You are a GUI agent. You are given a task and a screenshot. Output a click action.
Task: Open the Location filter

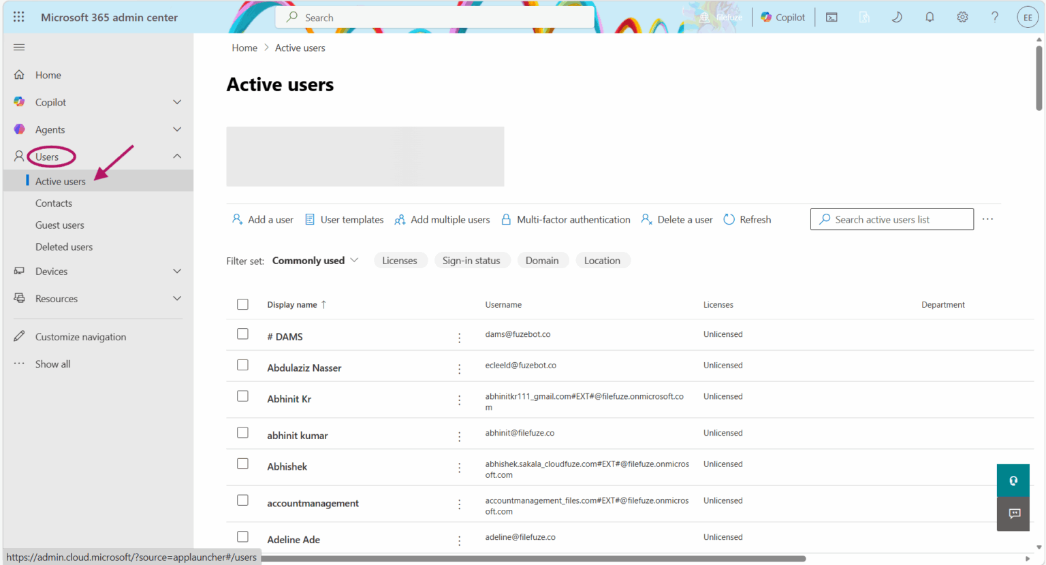point(602,260)
